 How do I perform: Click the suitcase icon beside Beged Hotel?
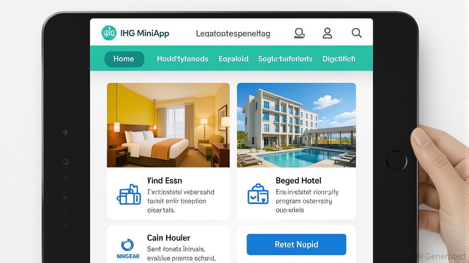point(258,194)
